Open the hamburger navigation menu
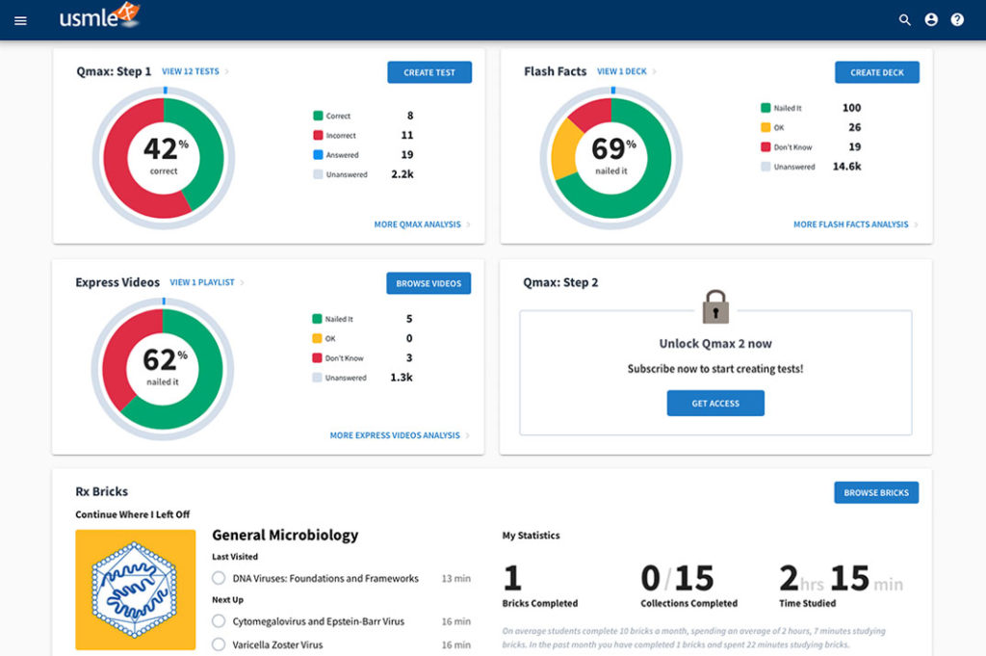This screenshot has width=986, height=656. [20, 20]
